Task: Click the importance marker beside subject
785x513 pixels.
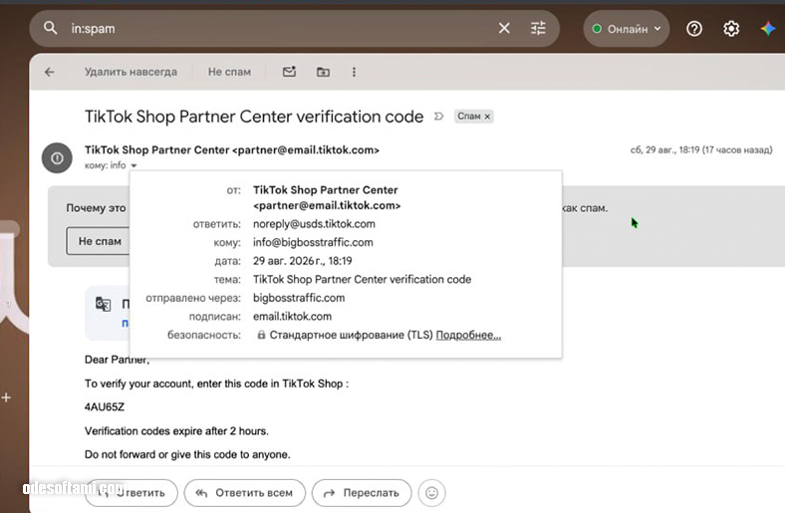Action: [x=438, y=117]
